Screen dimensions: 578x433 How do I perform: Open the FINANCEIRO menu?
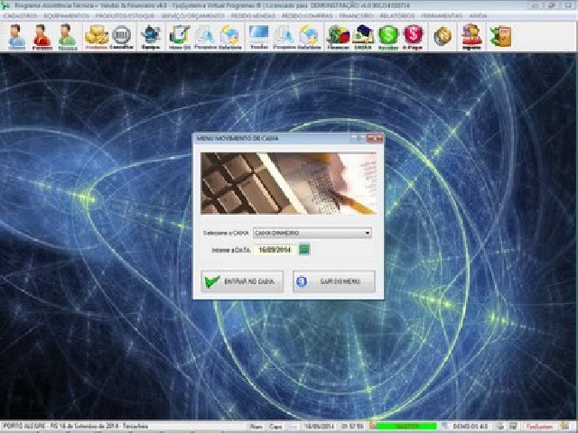coord(356,16)
